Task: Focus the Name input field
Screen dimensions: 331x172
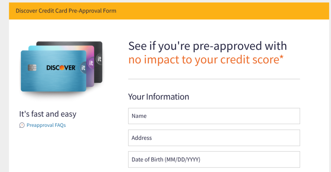Action: point(214,116)
